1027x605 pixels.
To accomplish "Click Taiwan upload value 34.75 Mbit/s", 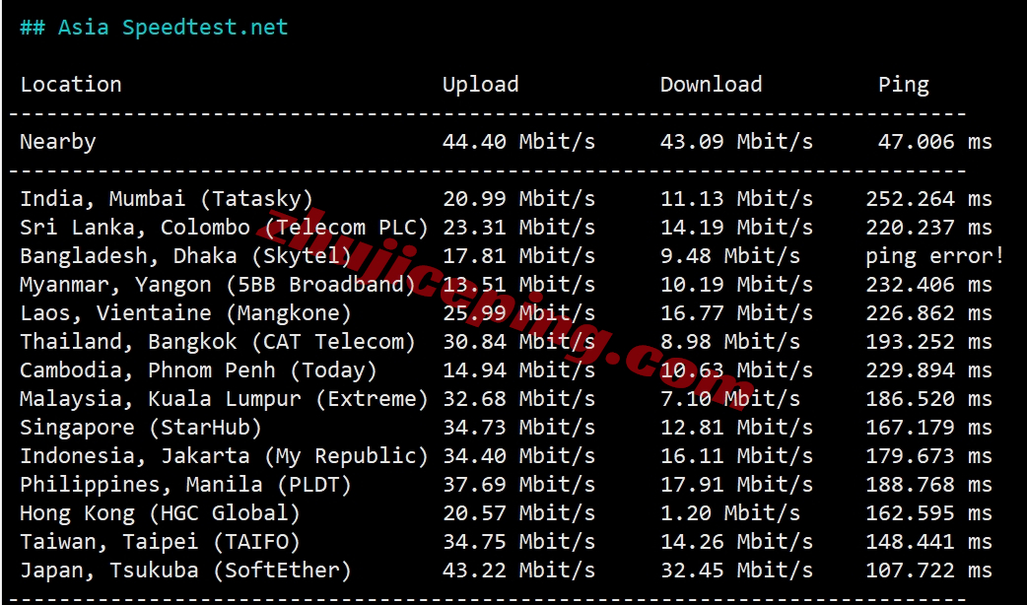I will (x=518, y=542).
